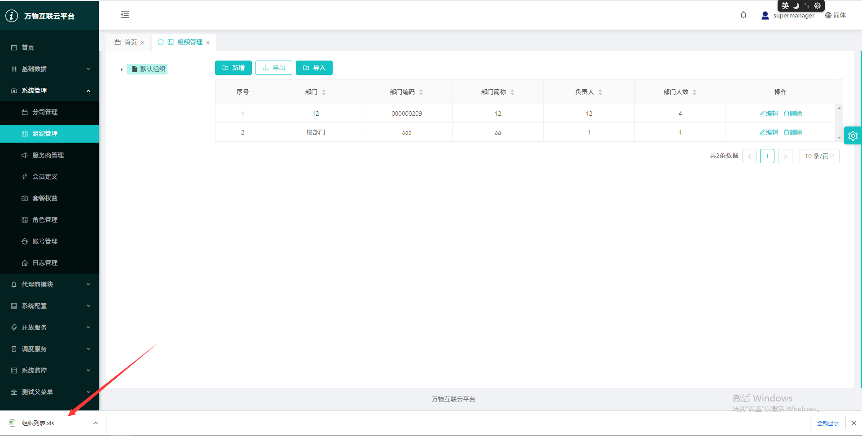Sort by 部门编码 column

421,92
